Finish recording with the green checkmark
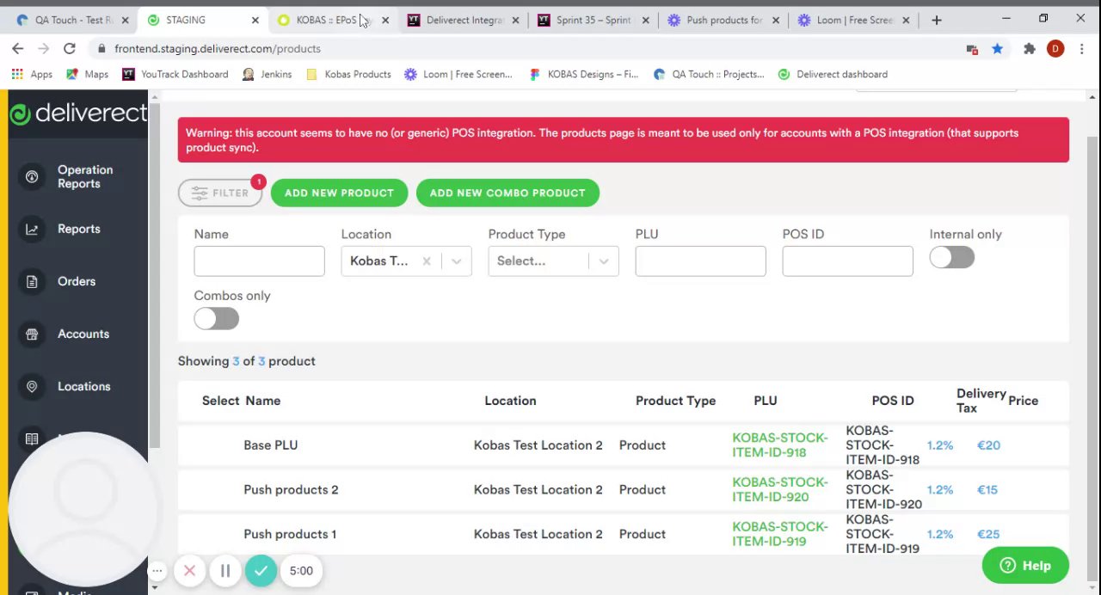 [261, 571]
